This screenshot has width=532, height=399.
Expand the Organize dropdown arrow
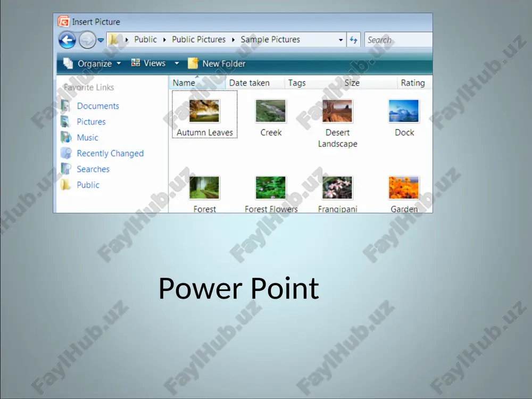(119, 63)
